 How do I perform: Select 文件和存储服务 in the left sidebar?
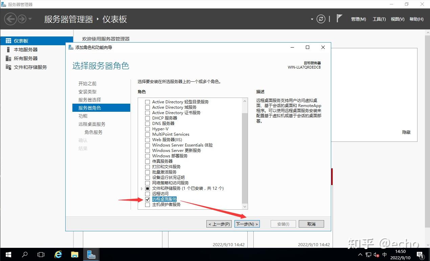37,67
